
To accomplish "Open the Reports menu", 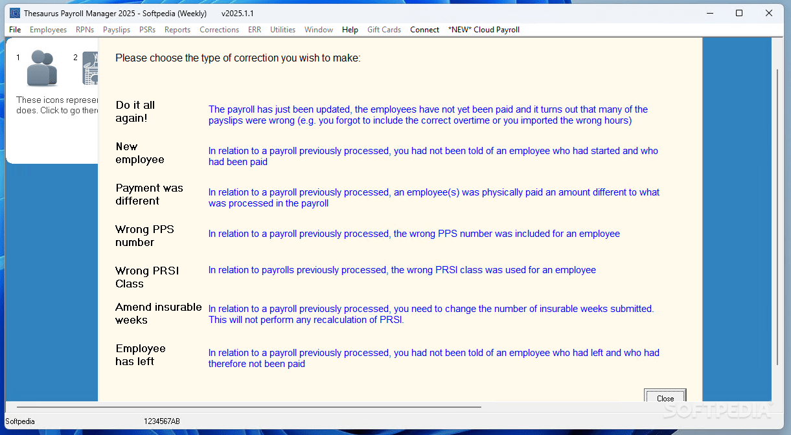I will 177,29.
